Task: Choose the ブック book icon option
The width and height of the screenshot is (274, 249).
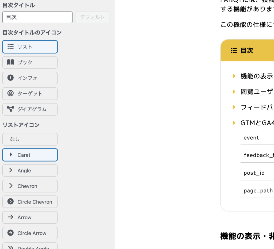Action: [x=30, y=62]
